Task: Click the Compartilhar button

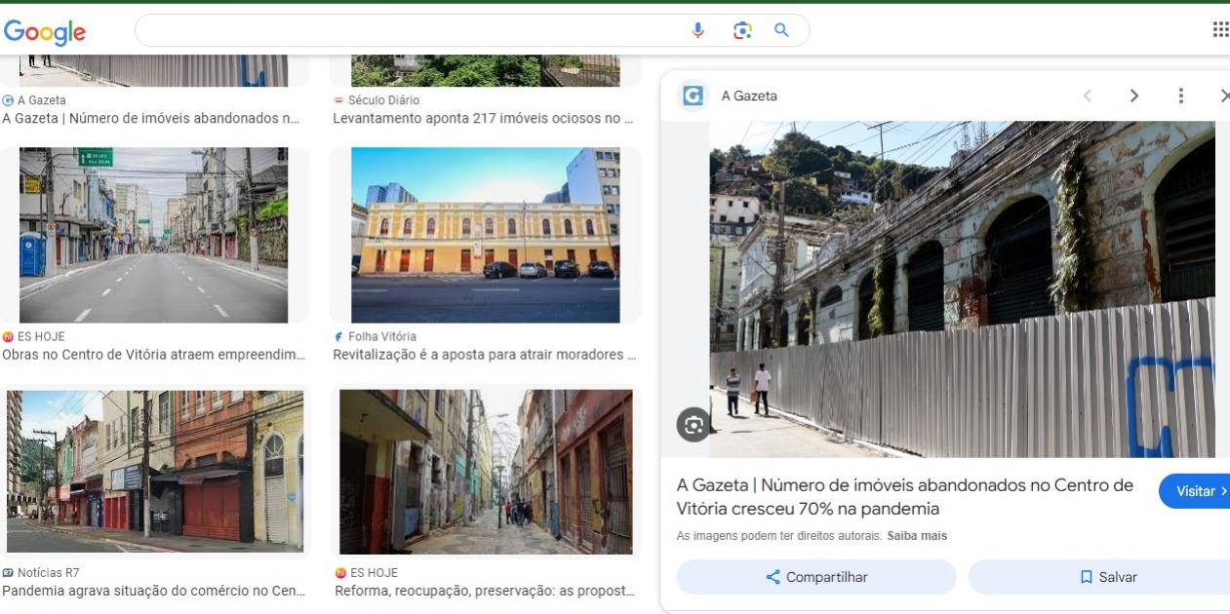Action: pos(816,577)
